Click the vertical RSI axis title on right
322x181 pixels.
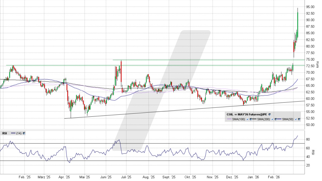coord(313,152)
